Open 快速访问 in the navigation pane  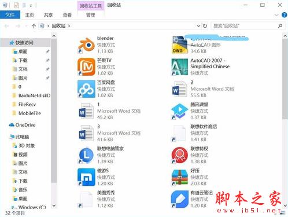[x=24, y=43]
